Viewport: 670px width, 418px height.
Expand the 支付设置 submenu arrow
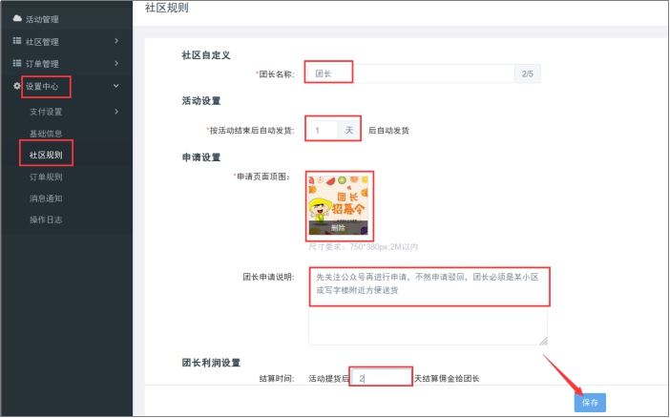coord(116,112)
